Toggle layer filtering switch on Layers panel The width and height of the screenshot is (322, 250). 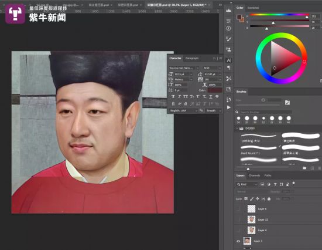pyautogui.click(x=294, y=183)
